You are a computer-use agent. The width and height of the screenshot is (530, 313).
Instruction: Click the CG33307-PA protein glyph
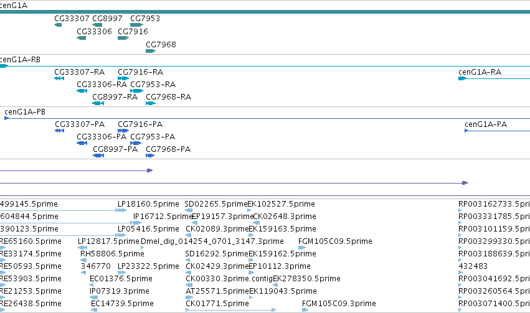tap(60, 131)
